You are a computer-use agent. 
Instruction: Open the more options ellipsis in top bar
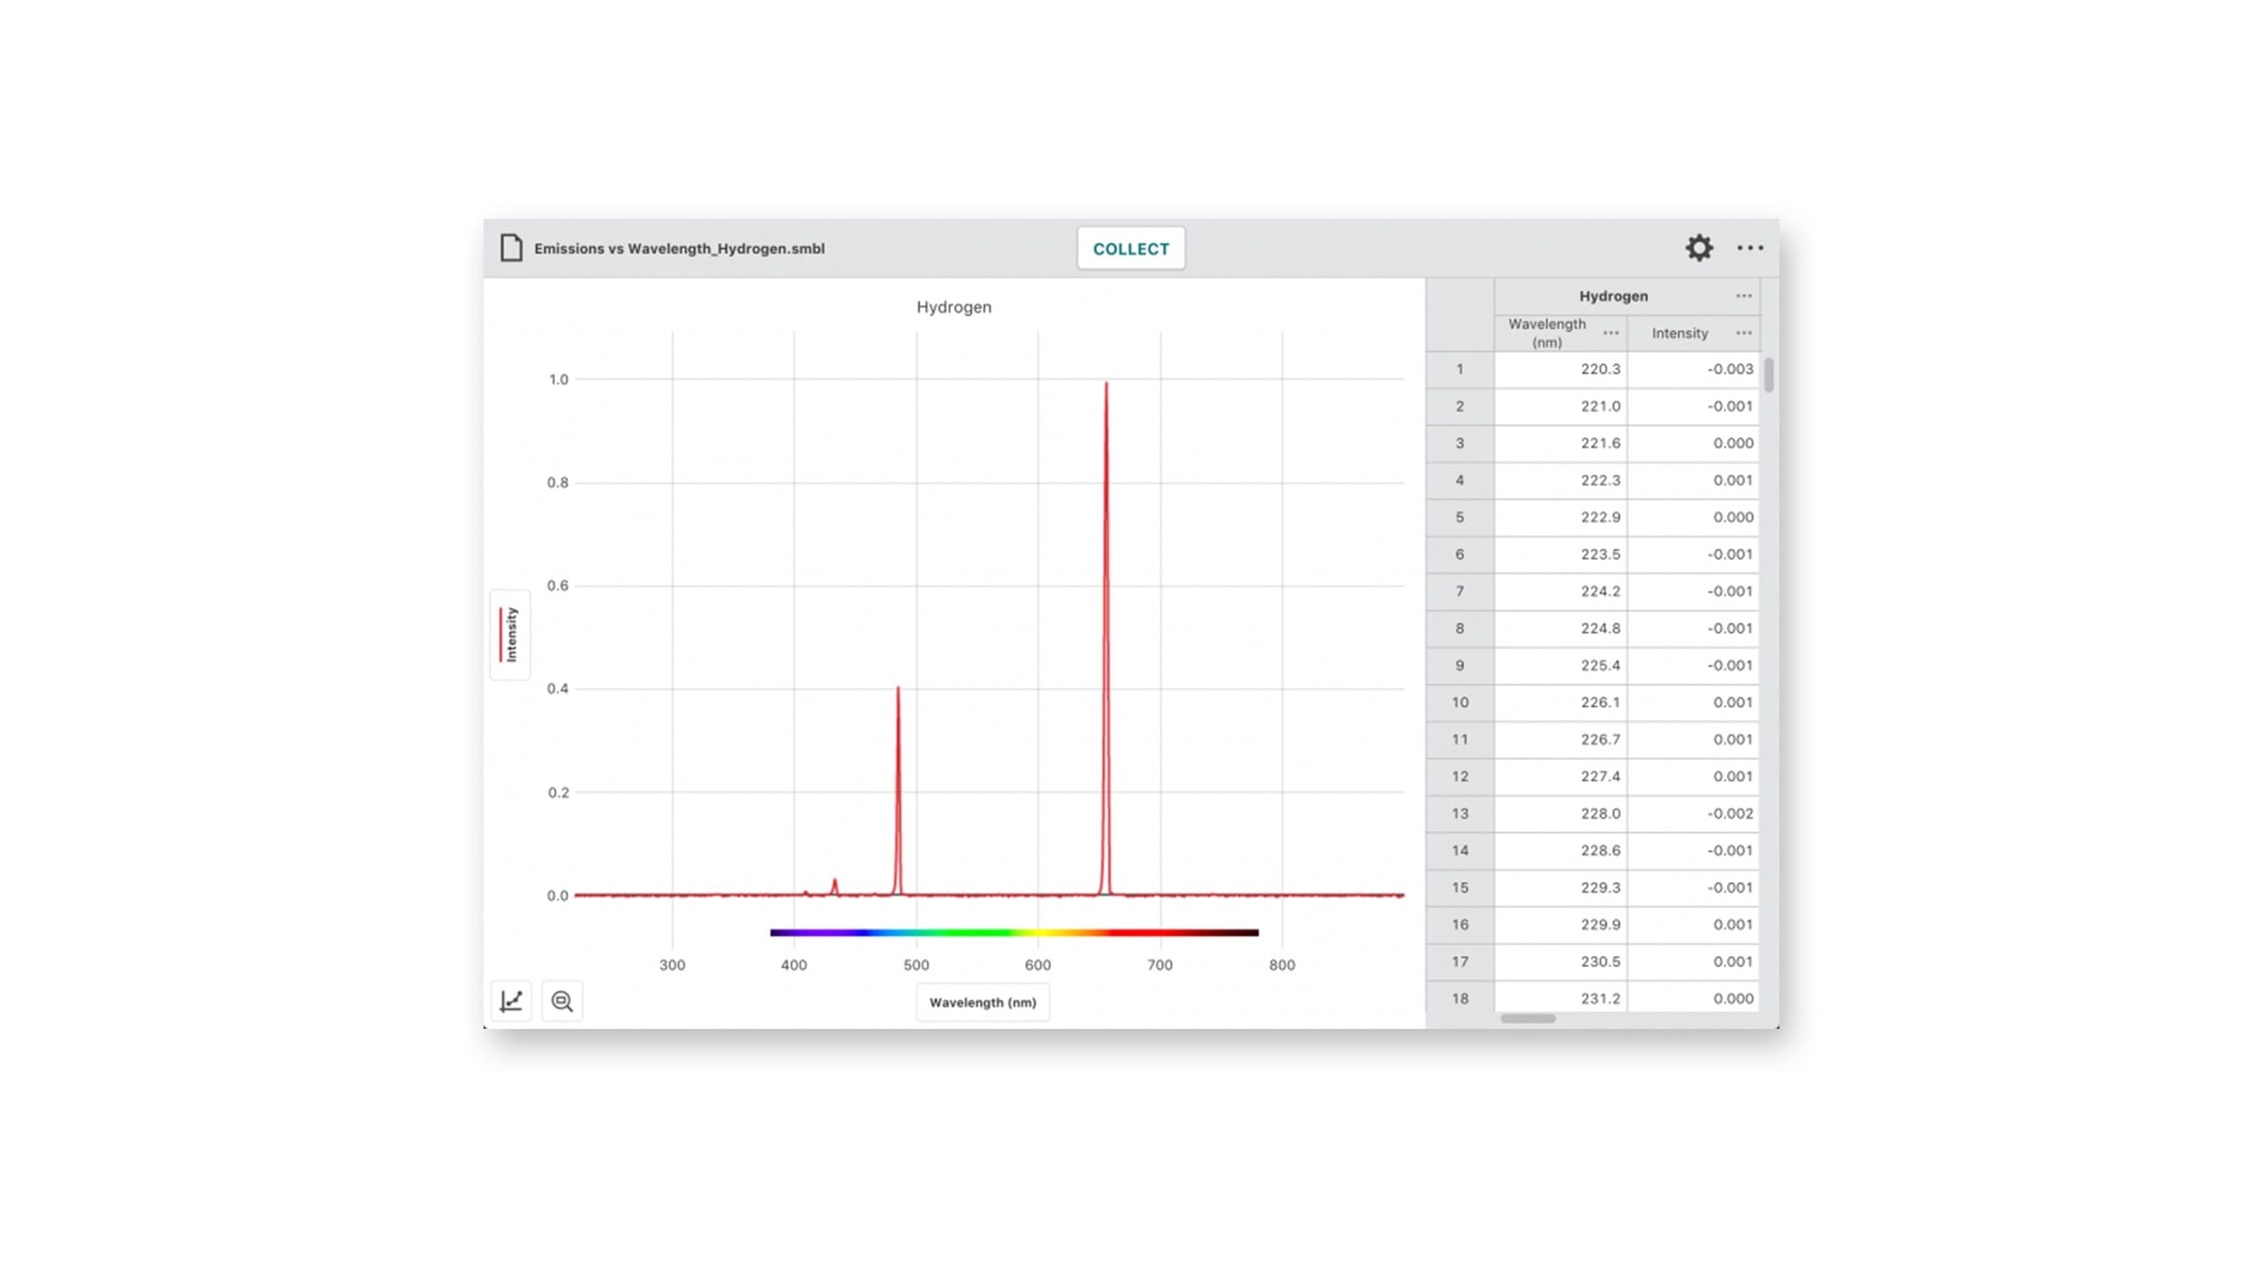tap(1750, 248)
